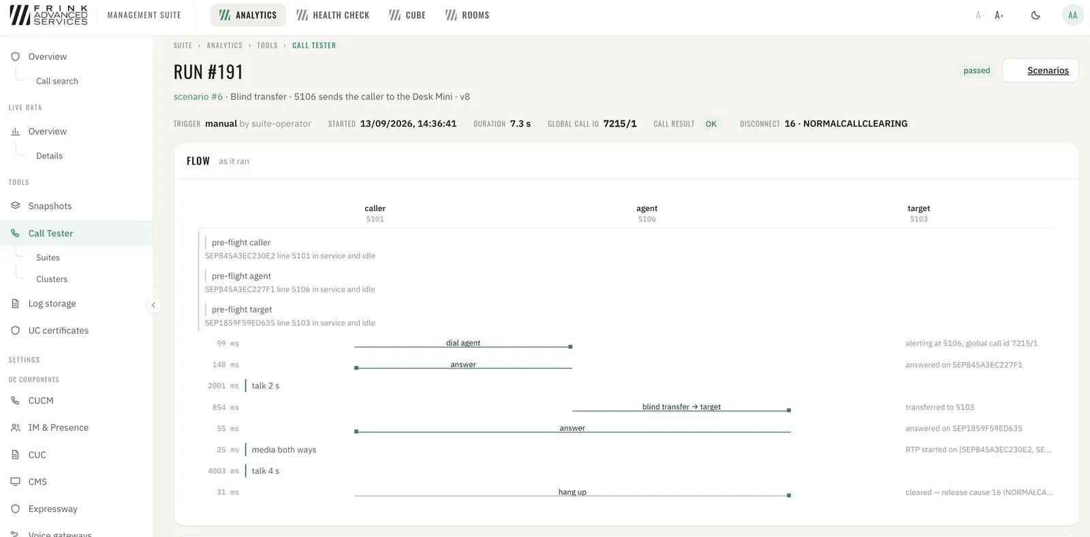Click the phone icon beside Call Tester
Image resolution: width=1090 pixels, height=537 pixels.
(x=15, y=233)
